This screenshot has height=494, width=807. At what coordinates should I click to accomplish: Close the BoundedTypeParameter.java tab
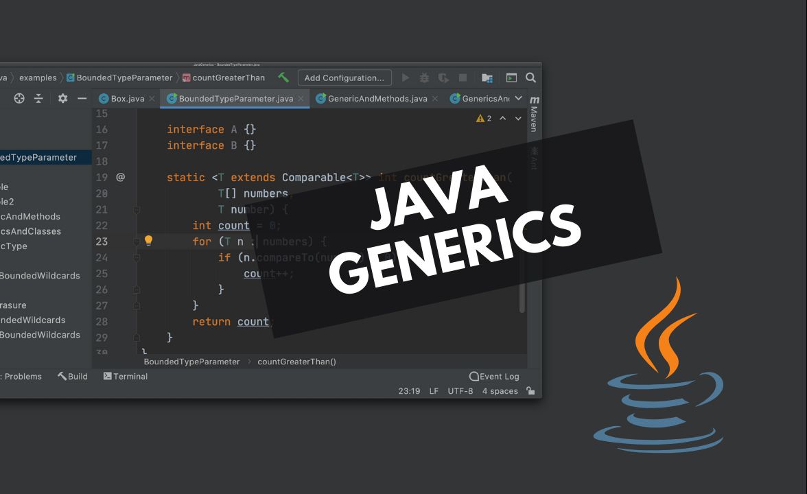coord(301,99)
